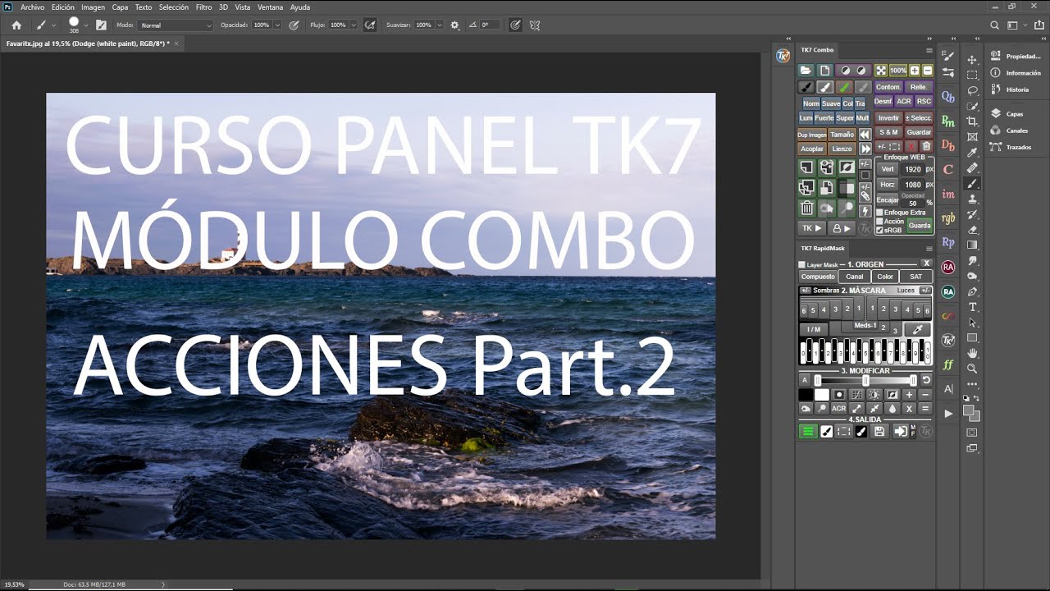Click the middle handle of Modificar slider
The width and height of the screenshot is (1050, 591).
(x=865, y=380)
